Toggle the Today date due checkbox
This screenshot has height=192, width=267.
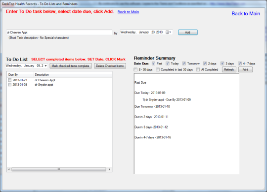pyautogui.click(x=168, y=64)
